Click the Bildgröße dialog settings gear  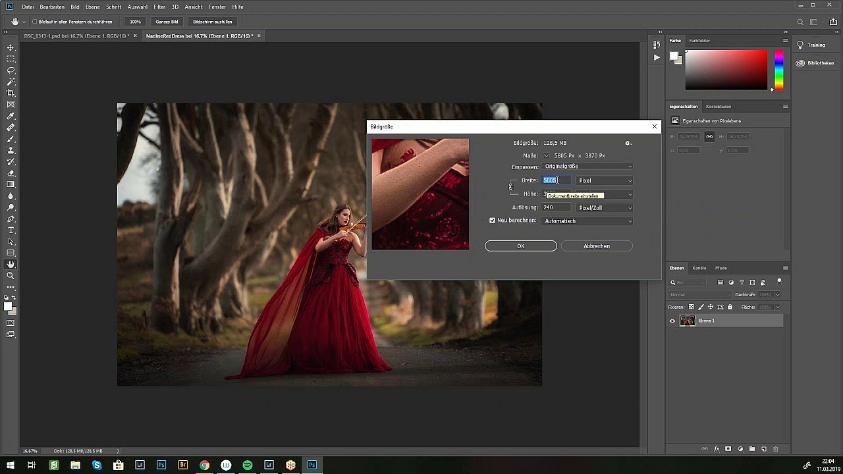628,143
